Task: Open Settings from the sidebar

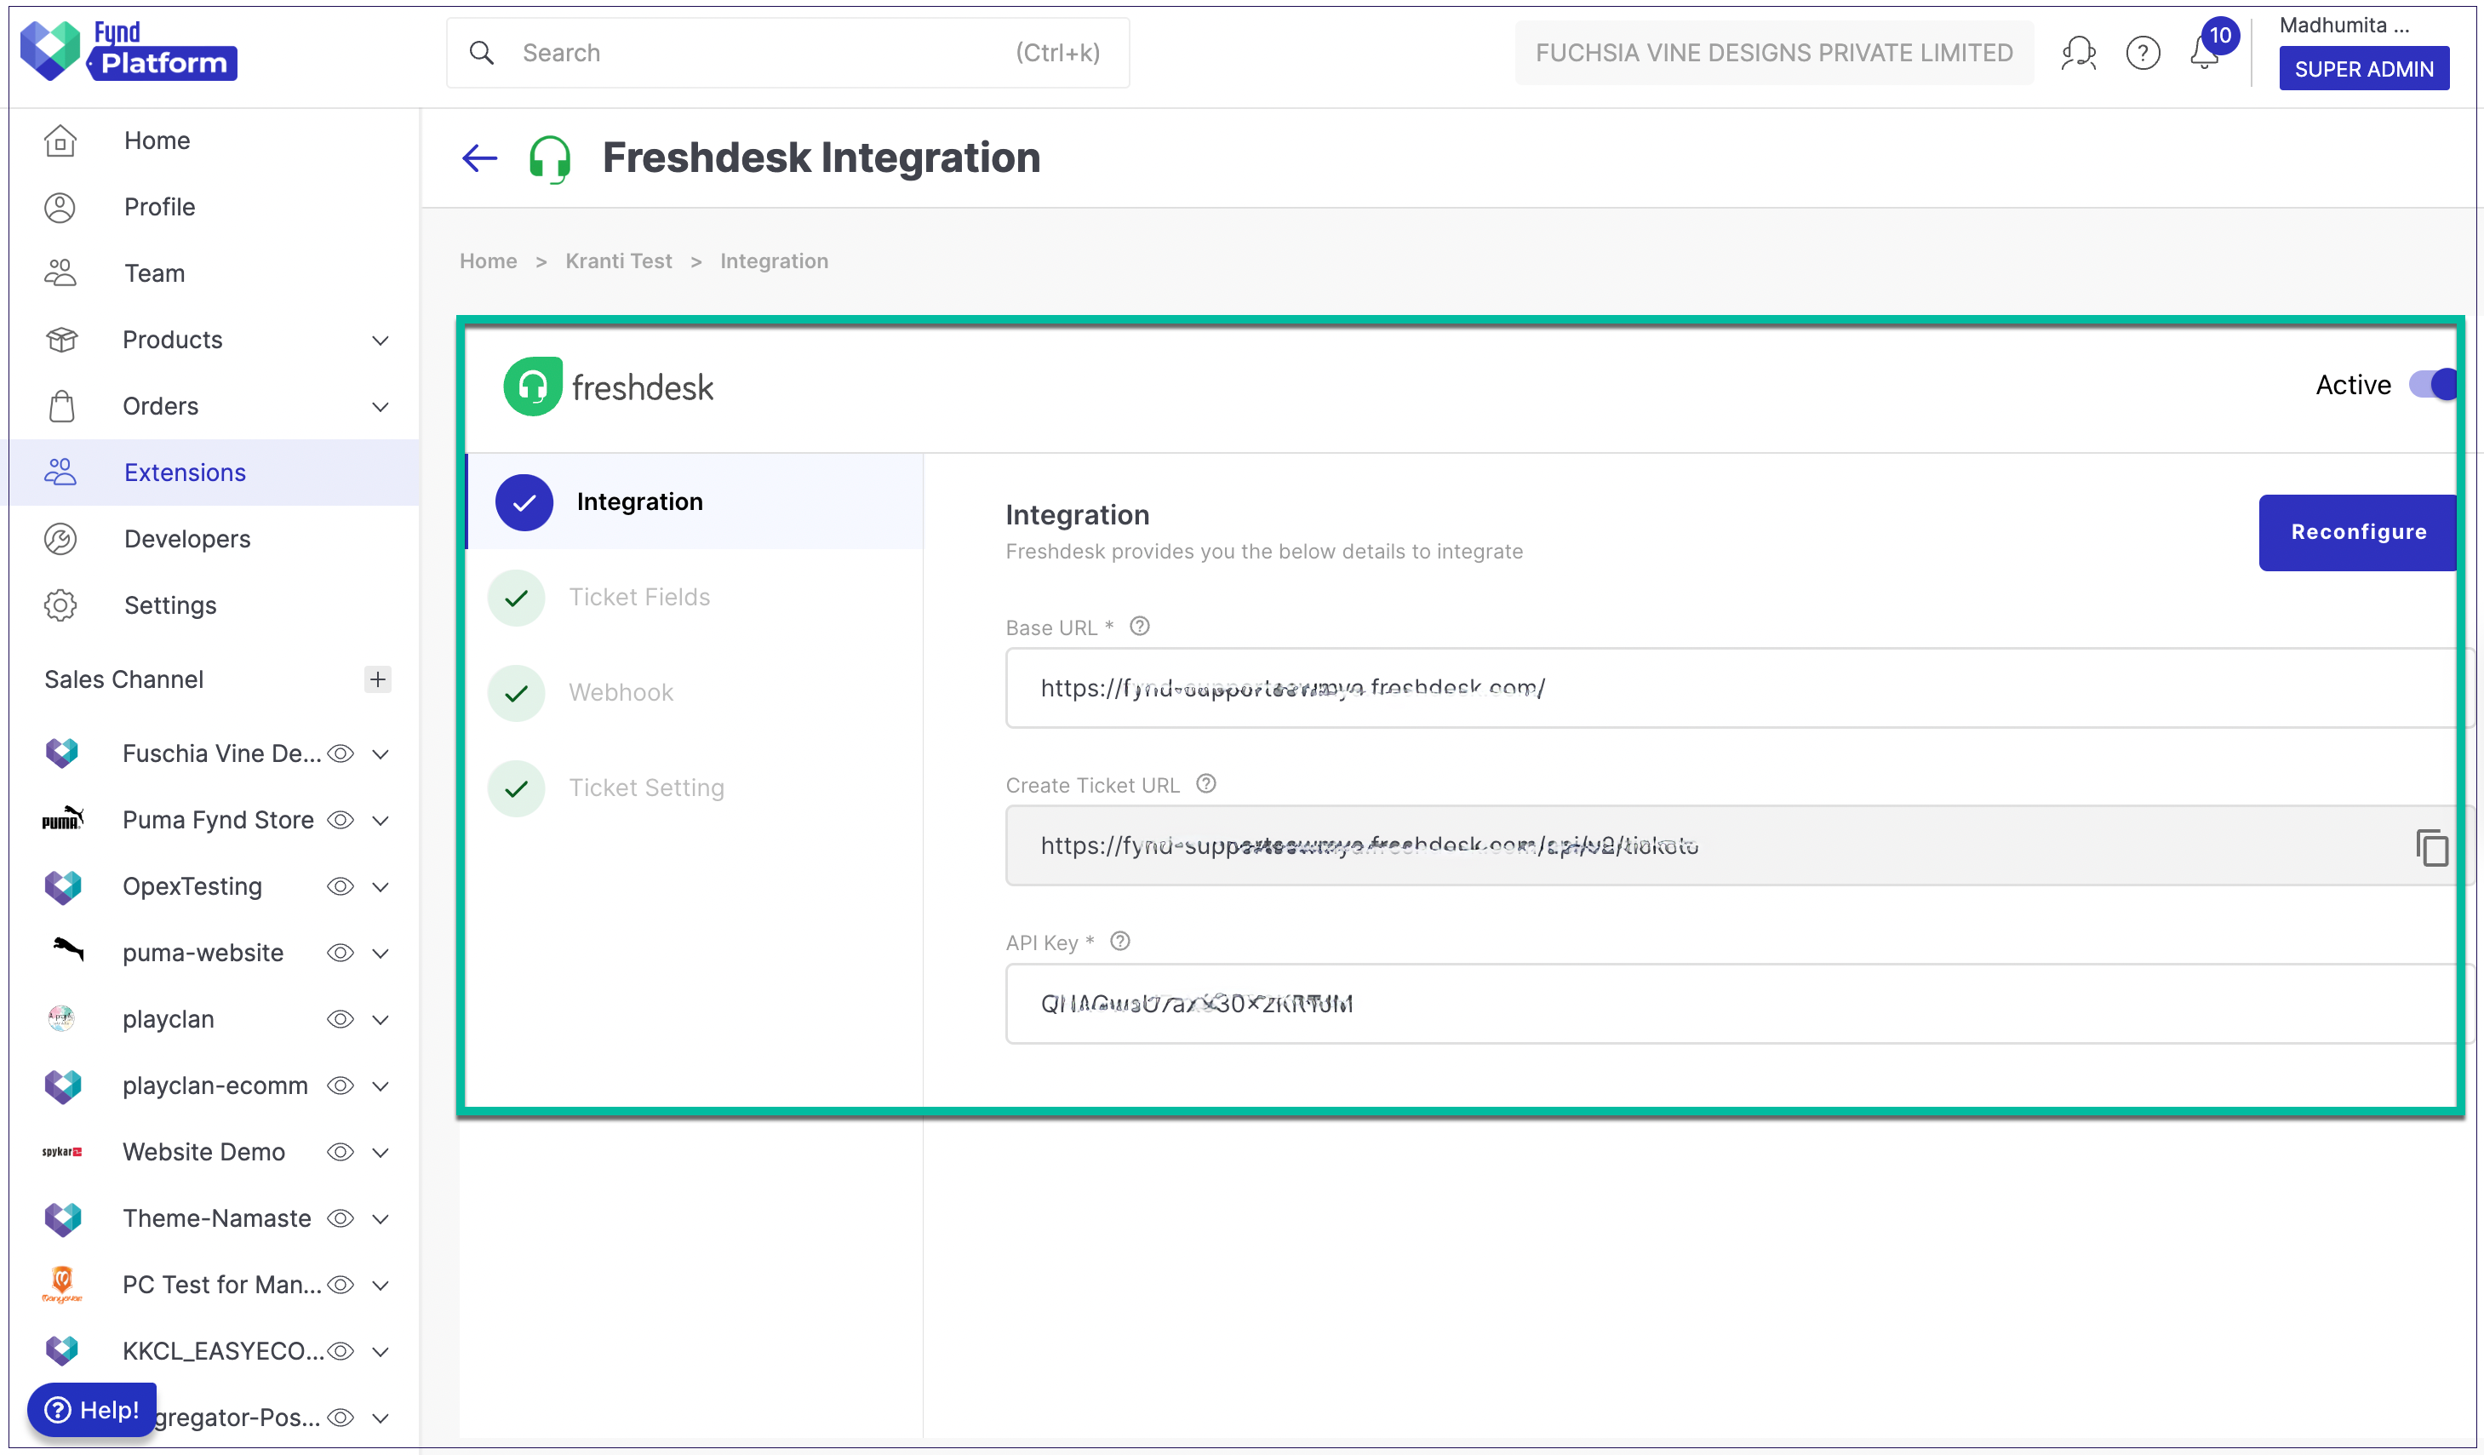Action: click(169, 604)
